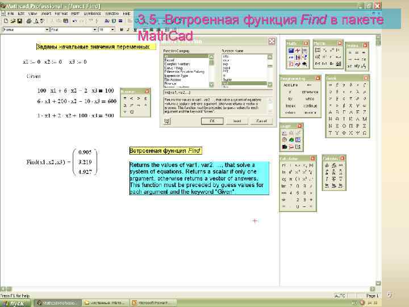This screenshot has width=409, height=307.
Task: Click Matrix palette icon in Math toolbar
Action: [304, 51]
